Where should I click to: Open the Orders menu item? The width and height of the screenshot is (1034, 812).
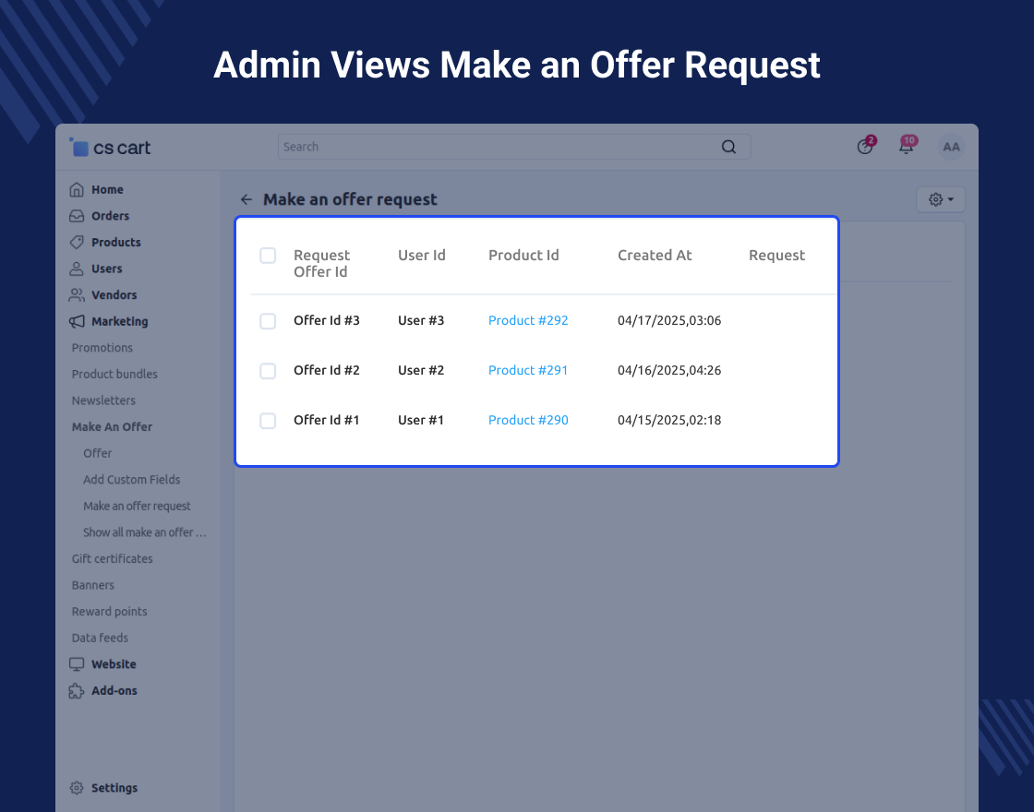(x=110, y=216)
